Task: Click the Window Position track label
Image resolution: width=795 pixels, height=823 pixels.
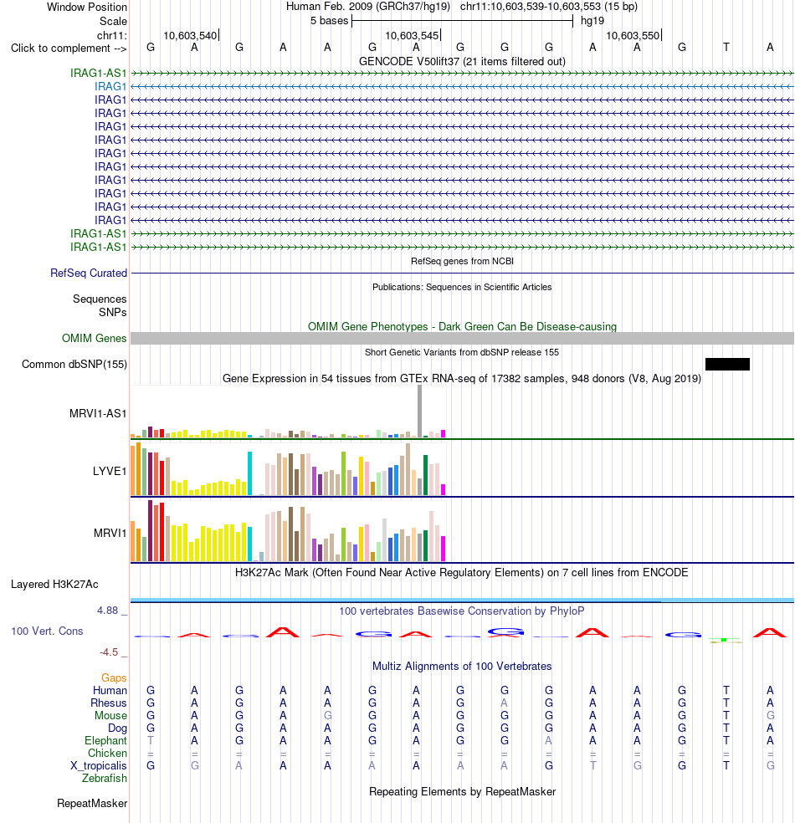Action: point(87,8)
